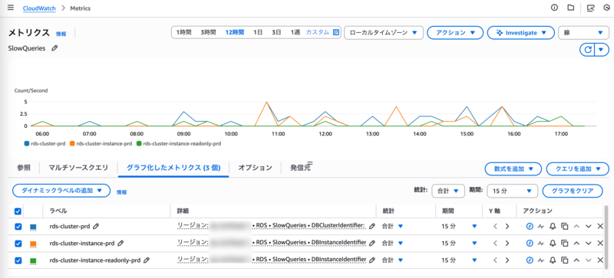The height and width of the screenshot is (278, 614).
Task: Y axis right arrow for rds-cluster-prd
Action: pos(507,226)
